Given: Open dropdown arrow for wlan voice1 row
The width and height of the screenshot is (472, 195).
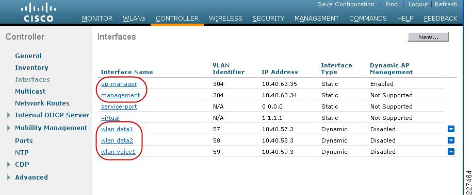Looking at the screenshot, I should click(x=451, y=152).
